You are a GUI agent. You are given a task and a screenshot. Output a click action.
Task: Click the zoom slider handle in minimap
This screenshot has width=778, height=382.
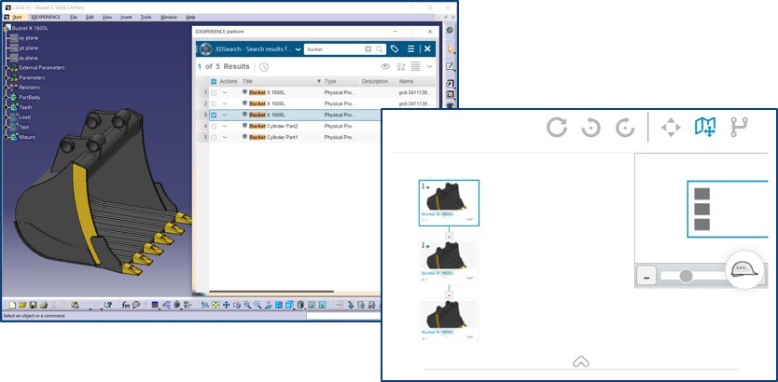[686, 276]
